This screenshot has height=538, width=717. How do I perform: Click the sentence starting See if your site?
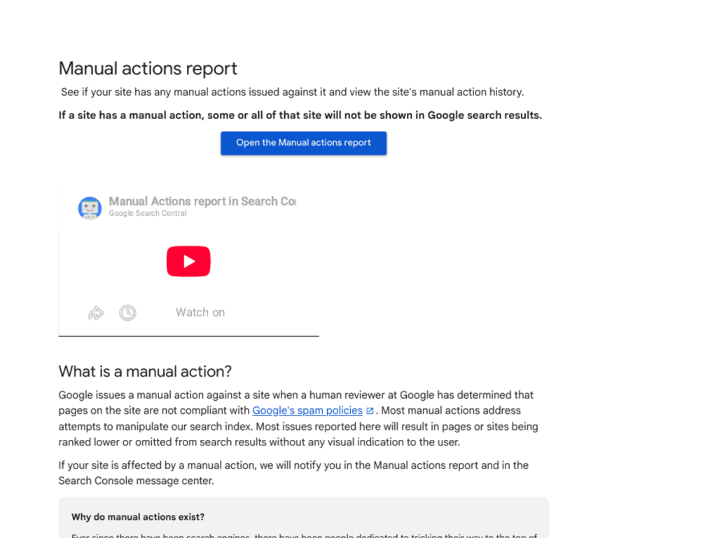(x=292, y=92)
